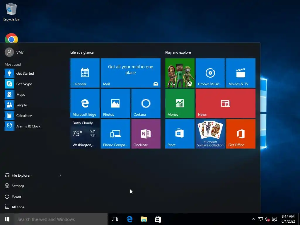
Task: Open People from Most used list
Action: [33, 105]
